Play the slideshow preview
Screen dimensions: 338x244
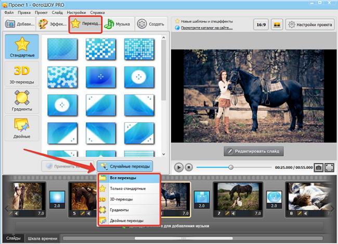[179, 167]
